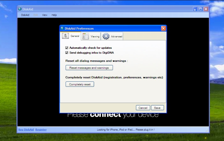Click the Advanced tab's gear icon
224x141 pixels.
(x=106, y=36)
